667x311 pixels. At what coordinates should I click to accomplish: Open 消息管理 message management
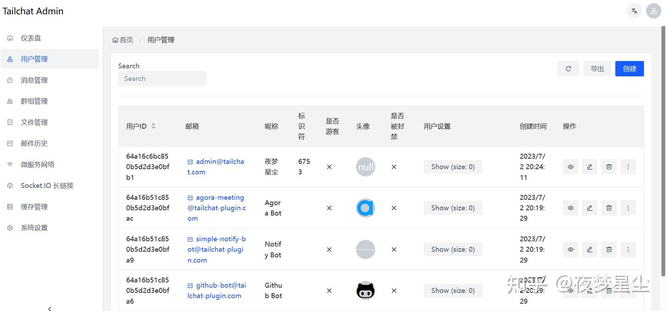(34, 80)
